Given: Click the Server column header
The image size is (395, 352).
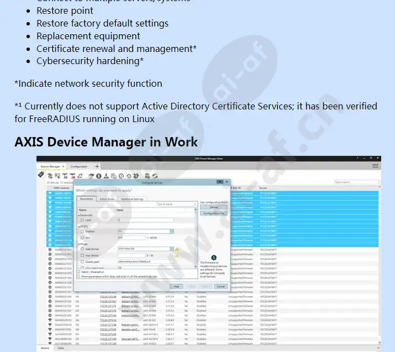Looking at the screenshot, I should click(263, 188).
